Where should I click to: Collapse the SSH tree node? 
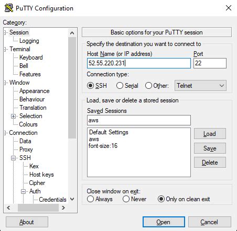13,158
